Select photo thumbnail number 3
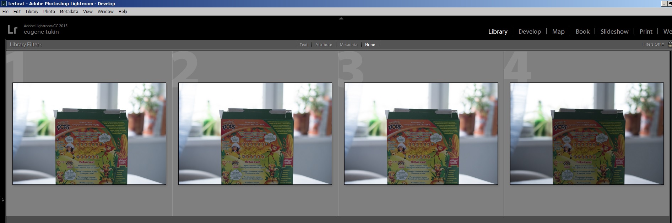This screenshot has height=223, width=672. (x=421, y=133)
